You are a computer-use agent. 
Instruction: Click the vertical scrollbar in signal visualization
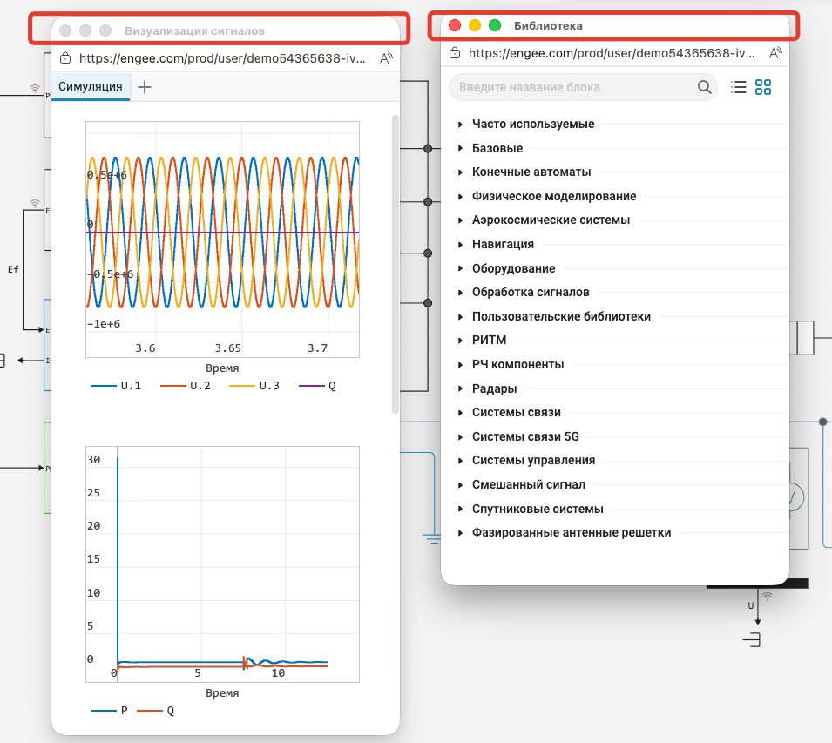pyautogui.click(x=395, y=261)
